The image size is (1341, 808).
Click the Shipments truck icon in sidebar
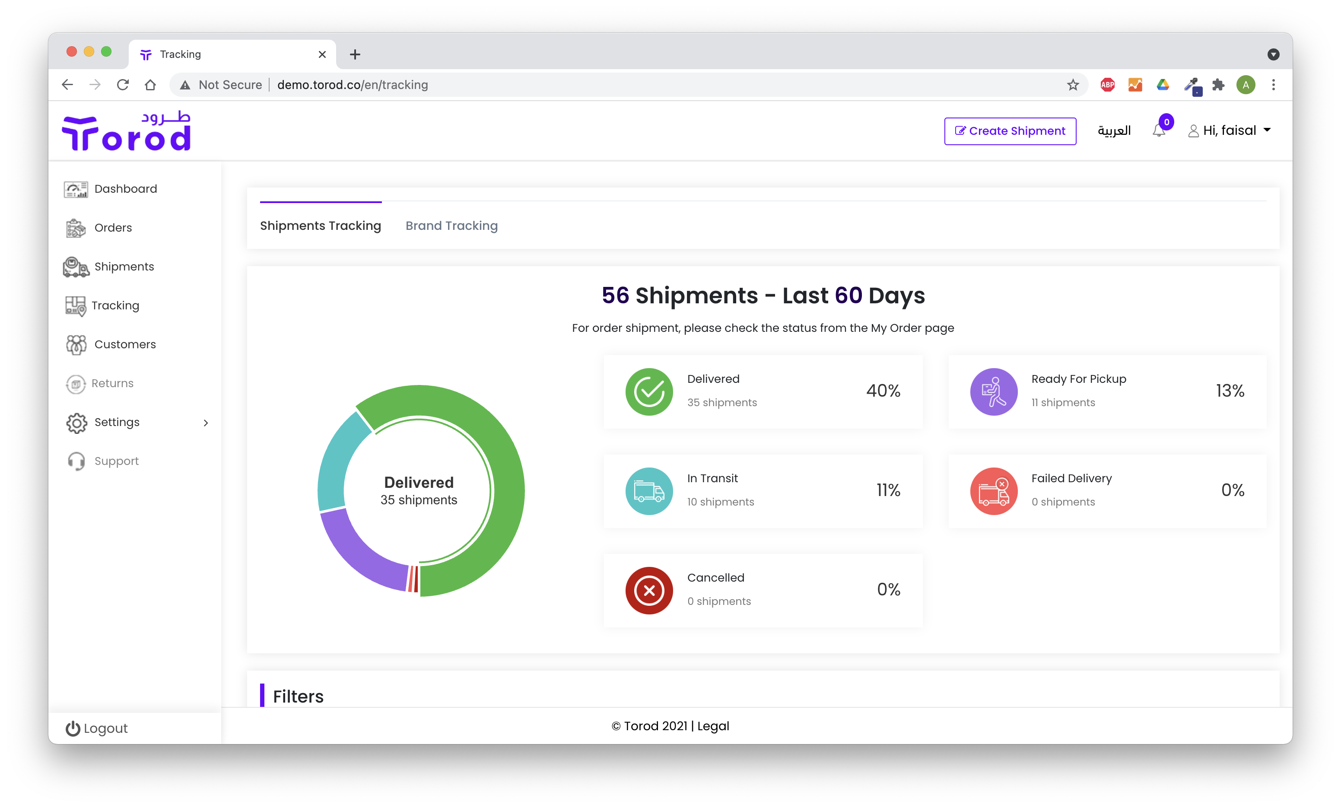coord(76,267)
